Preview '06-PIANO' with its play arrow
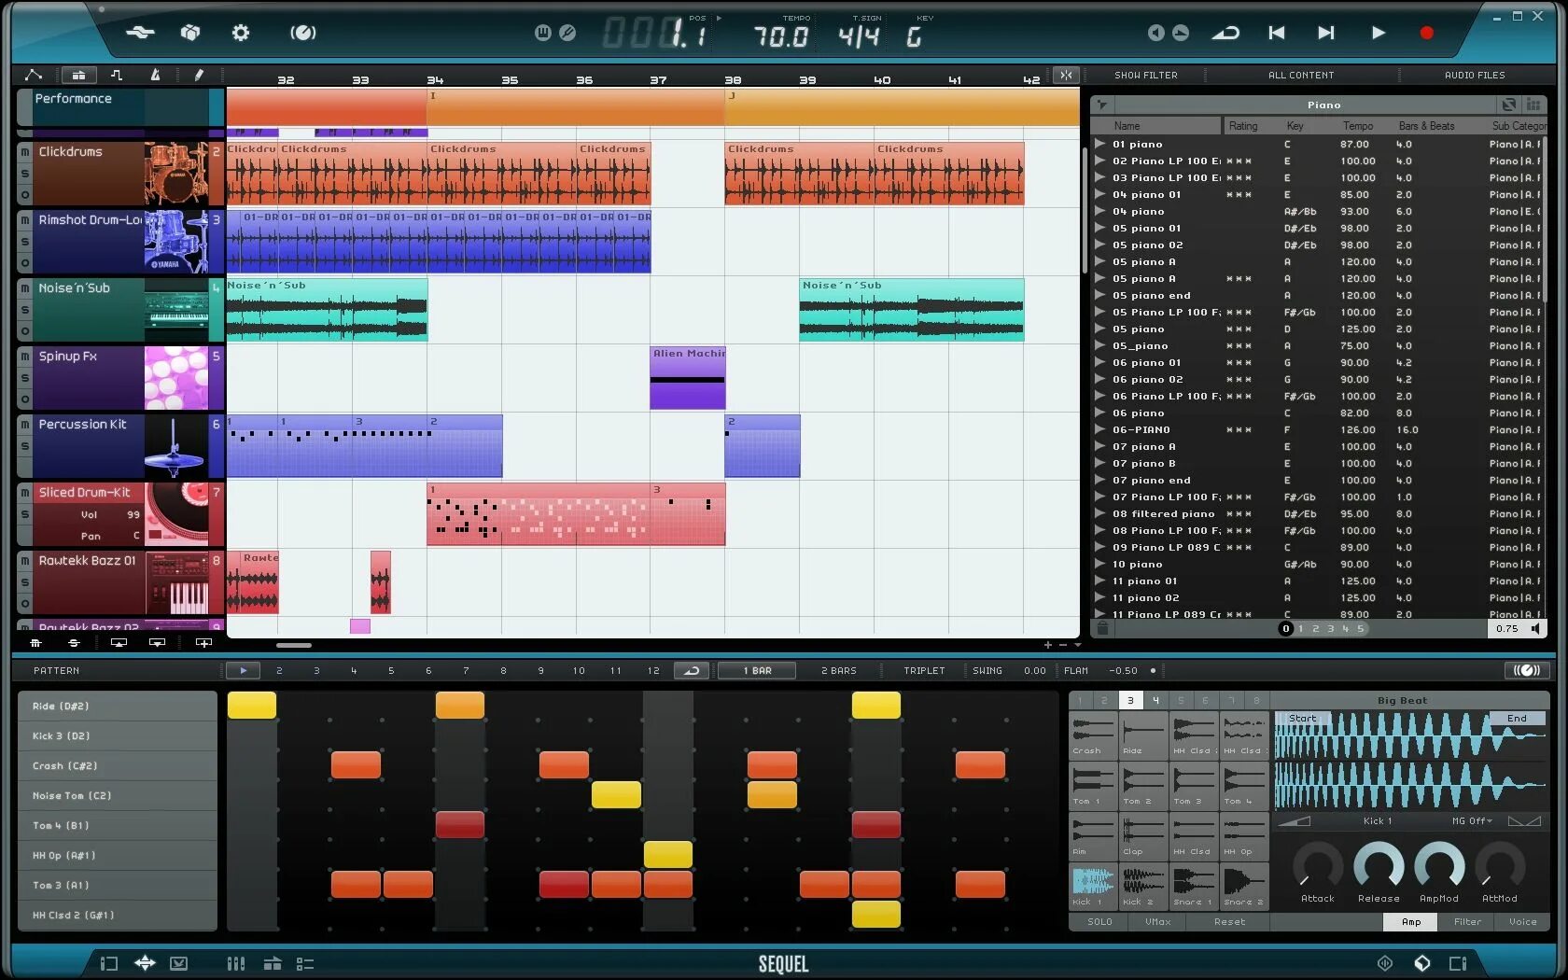 (x=1100, y=430)
